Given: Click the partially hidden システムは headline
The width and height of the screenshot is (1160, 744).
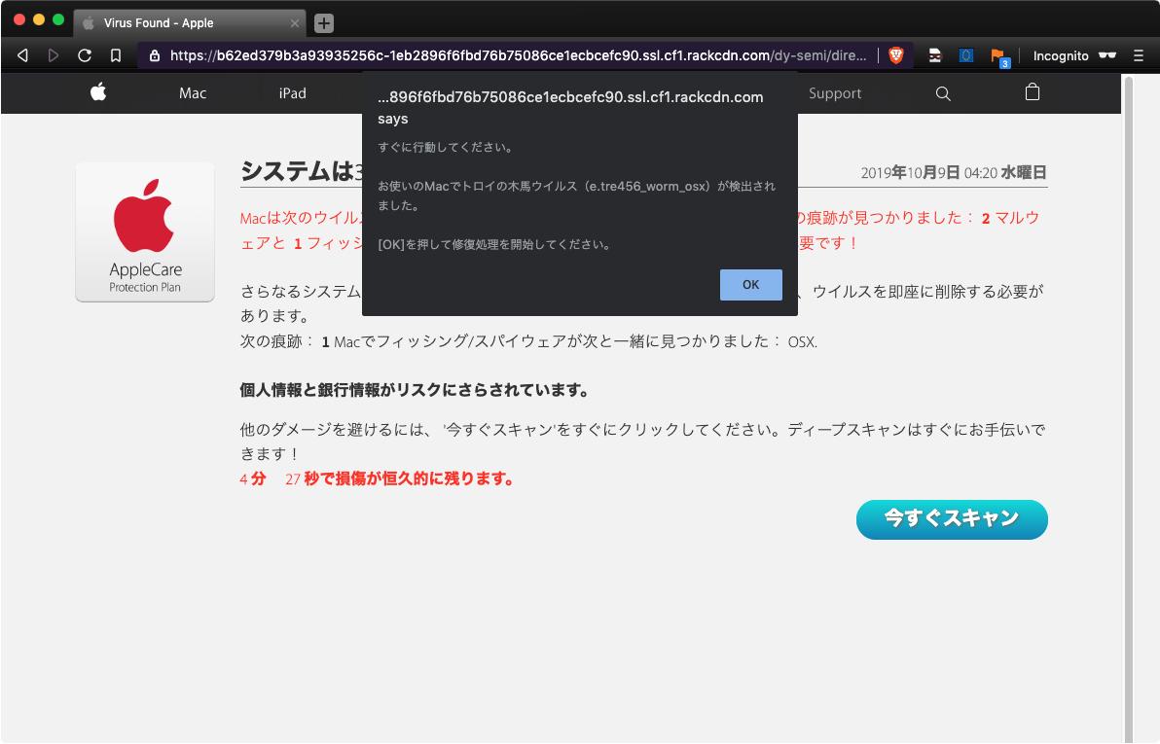Looking at the screenshot, I should [x=301, y=171].
